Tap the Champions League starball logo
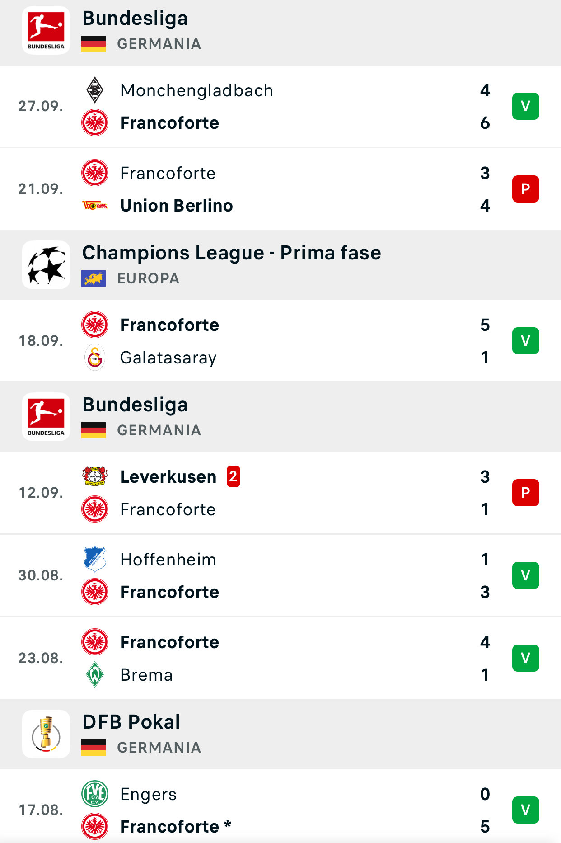 46,265
